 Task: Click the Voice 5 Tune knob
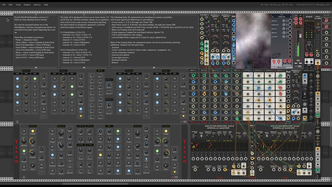(x=137, y=145)
